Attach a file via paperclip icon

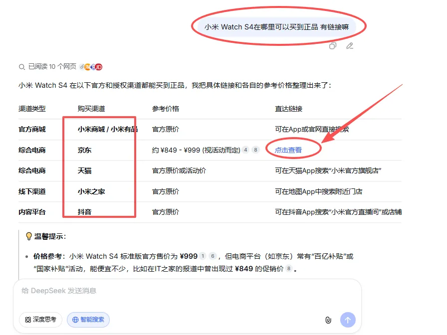click(328, 320)
